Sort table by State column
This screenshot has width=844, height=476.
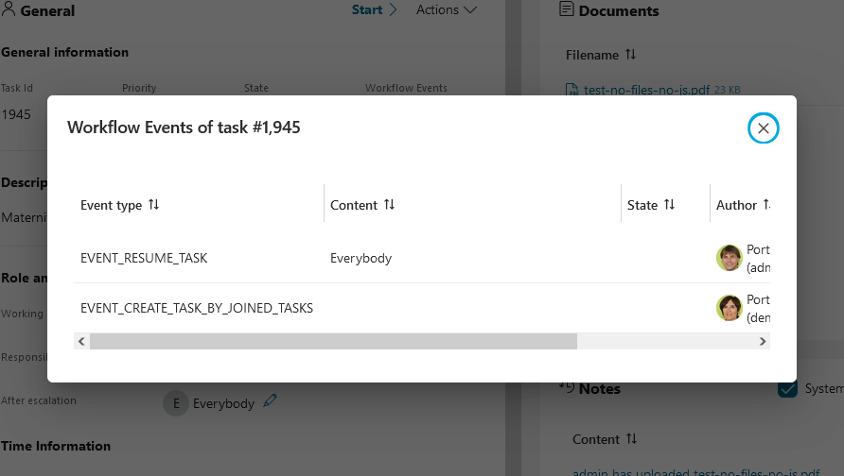(669, 205)
